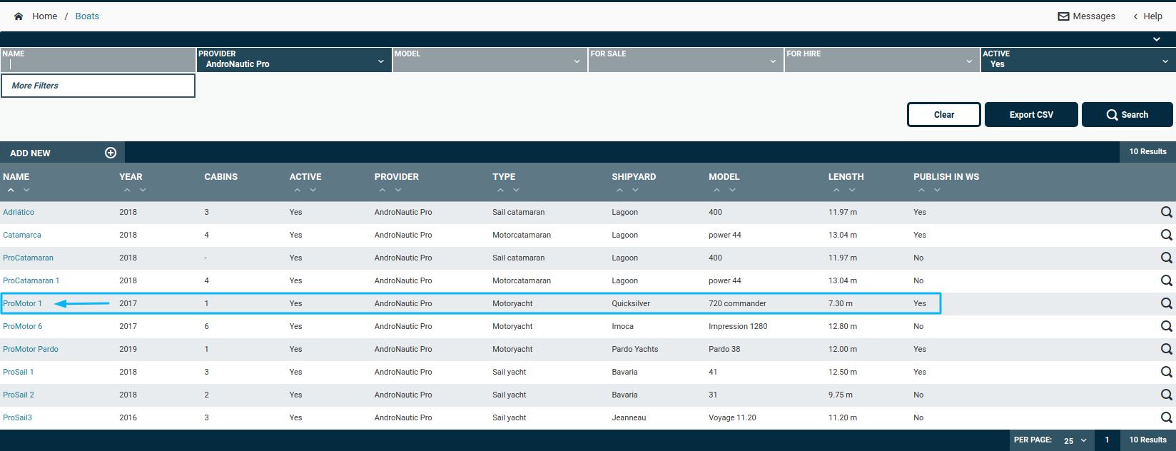Sort Publish in WS ascending arrow
This screenshot has height=451, width=1176.
921,190
